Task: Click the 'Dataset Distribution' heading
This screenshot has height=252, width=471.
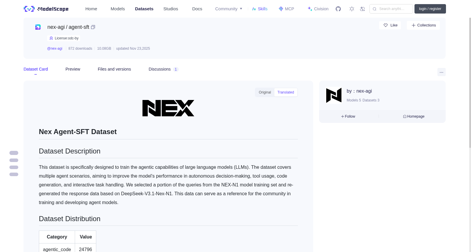Action: point(69,219)
